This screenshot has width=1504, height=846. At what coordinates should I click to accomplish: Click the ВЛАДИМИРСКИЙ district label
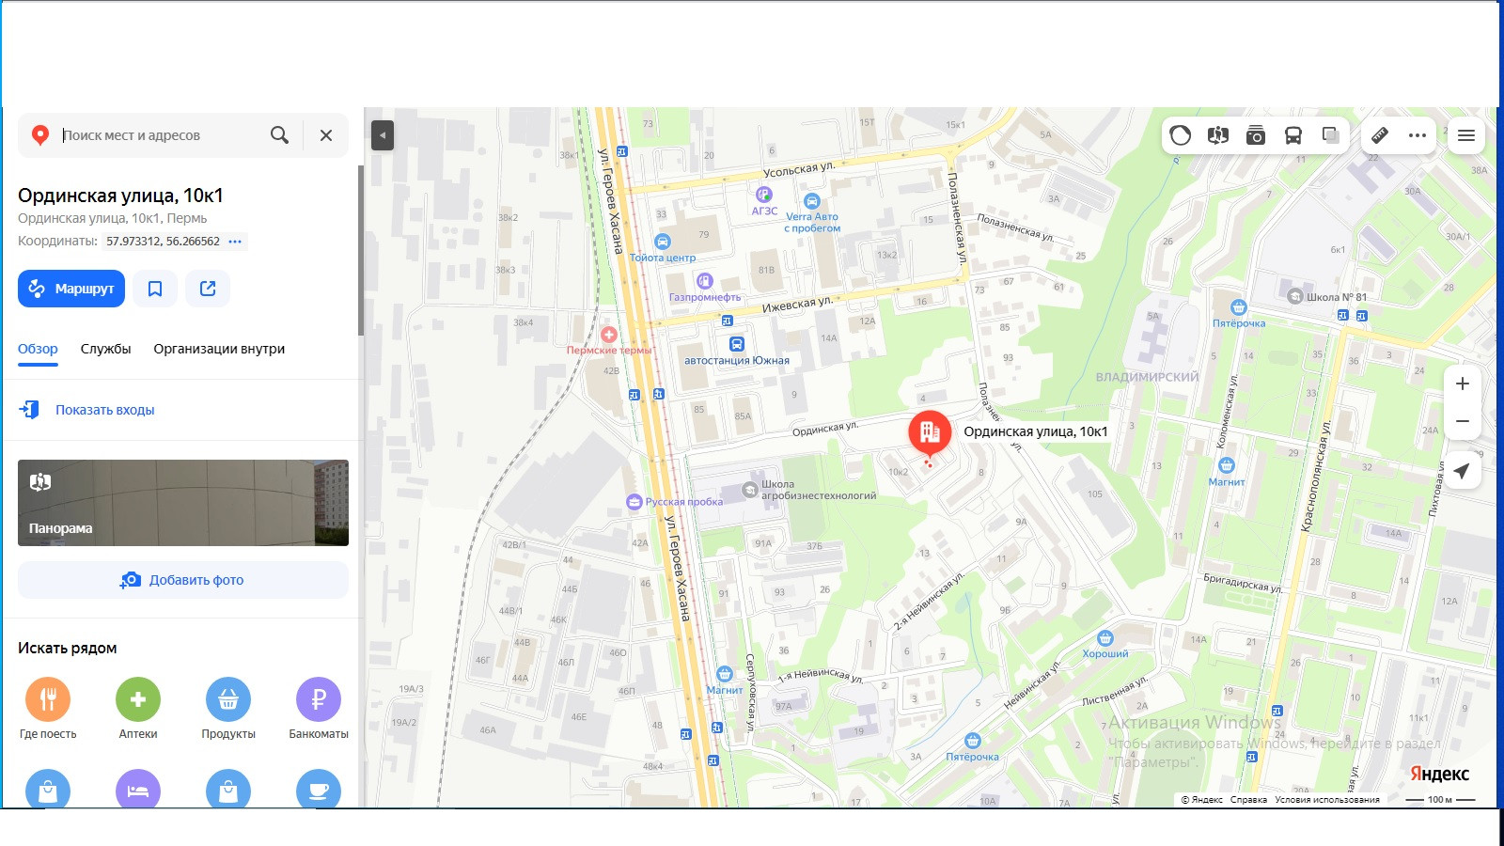1147,377
